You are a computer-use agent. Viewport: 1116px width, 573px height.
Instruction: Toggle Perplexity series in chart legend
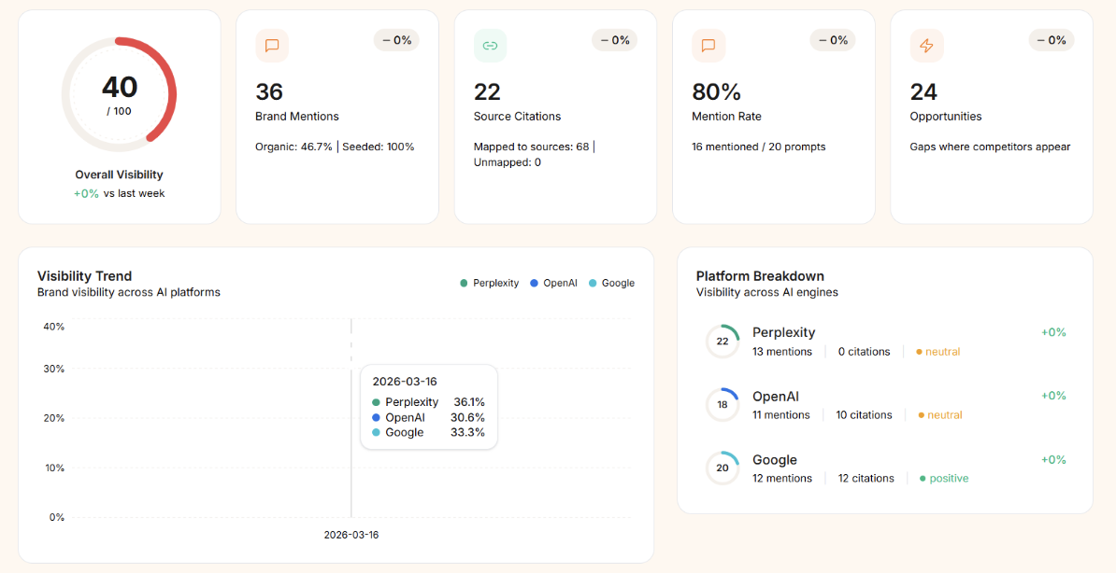coord(490,283)
